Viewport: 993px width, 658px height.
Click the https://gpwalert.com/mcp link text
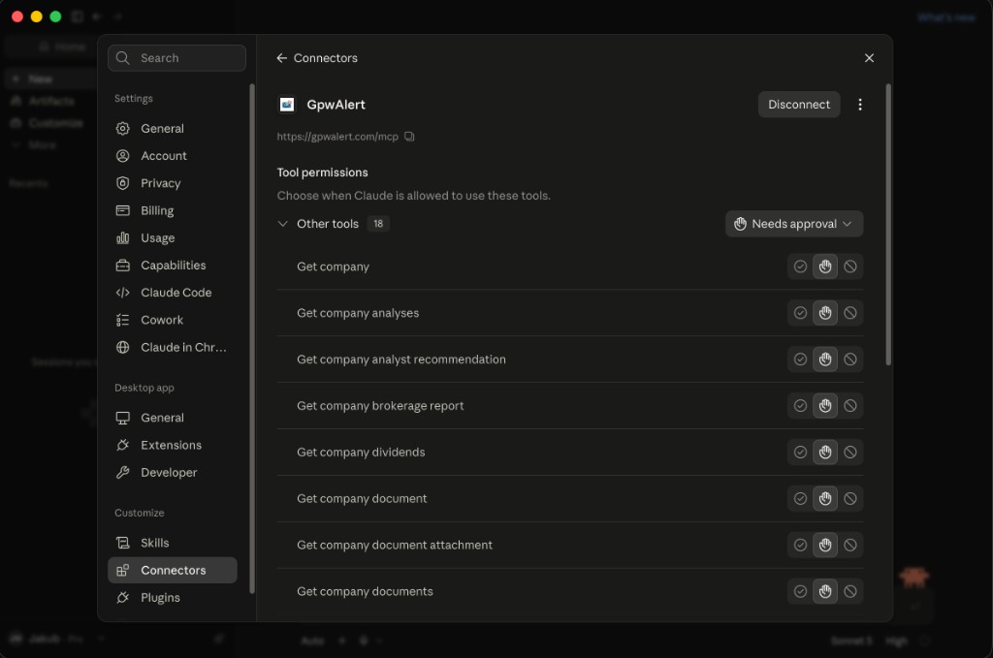click(x=337, y=137)
